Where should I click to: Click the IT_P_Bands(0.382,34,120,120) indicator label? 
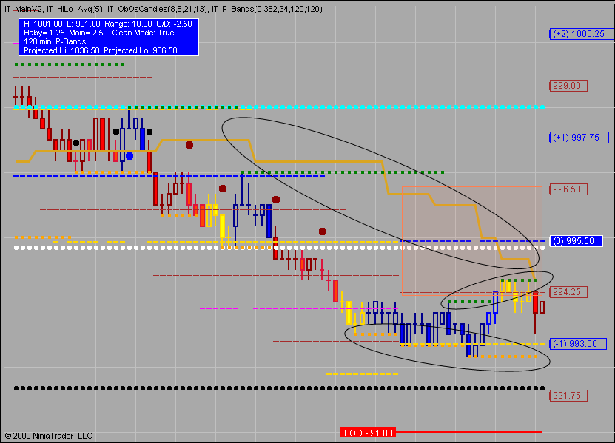click(x=267, y=9)
